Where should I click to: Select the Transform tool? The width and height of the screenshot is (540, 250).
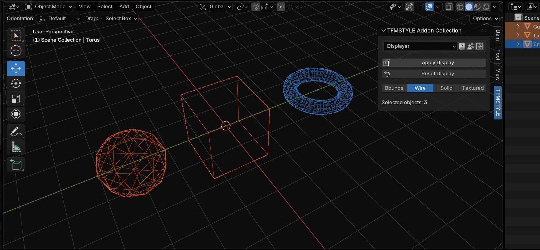(x=16, y=114)
